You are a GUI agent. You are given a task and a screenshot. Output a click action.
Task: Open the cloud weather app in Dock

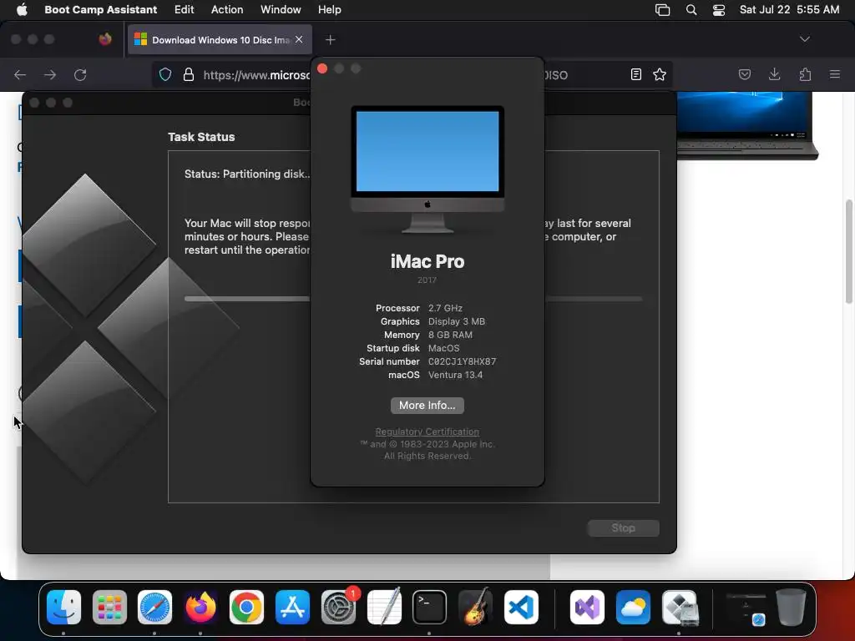tap(633, 608)
